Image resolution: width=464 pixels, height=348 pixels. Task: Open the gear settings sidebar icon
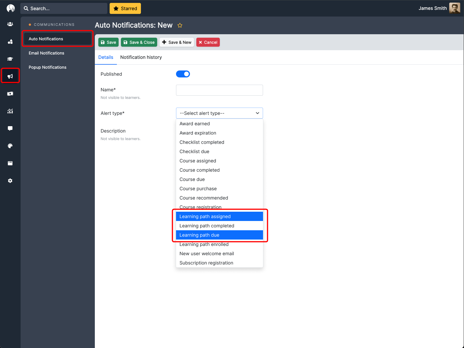click(10, 181)
